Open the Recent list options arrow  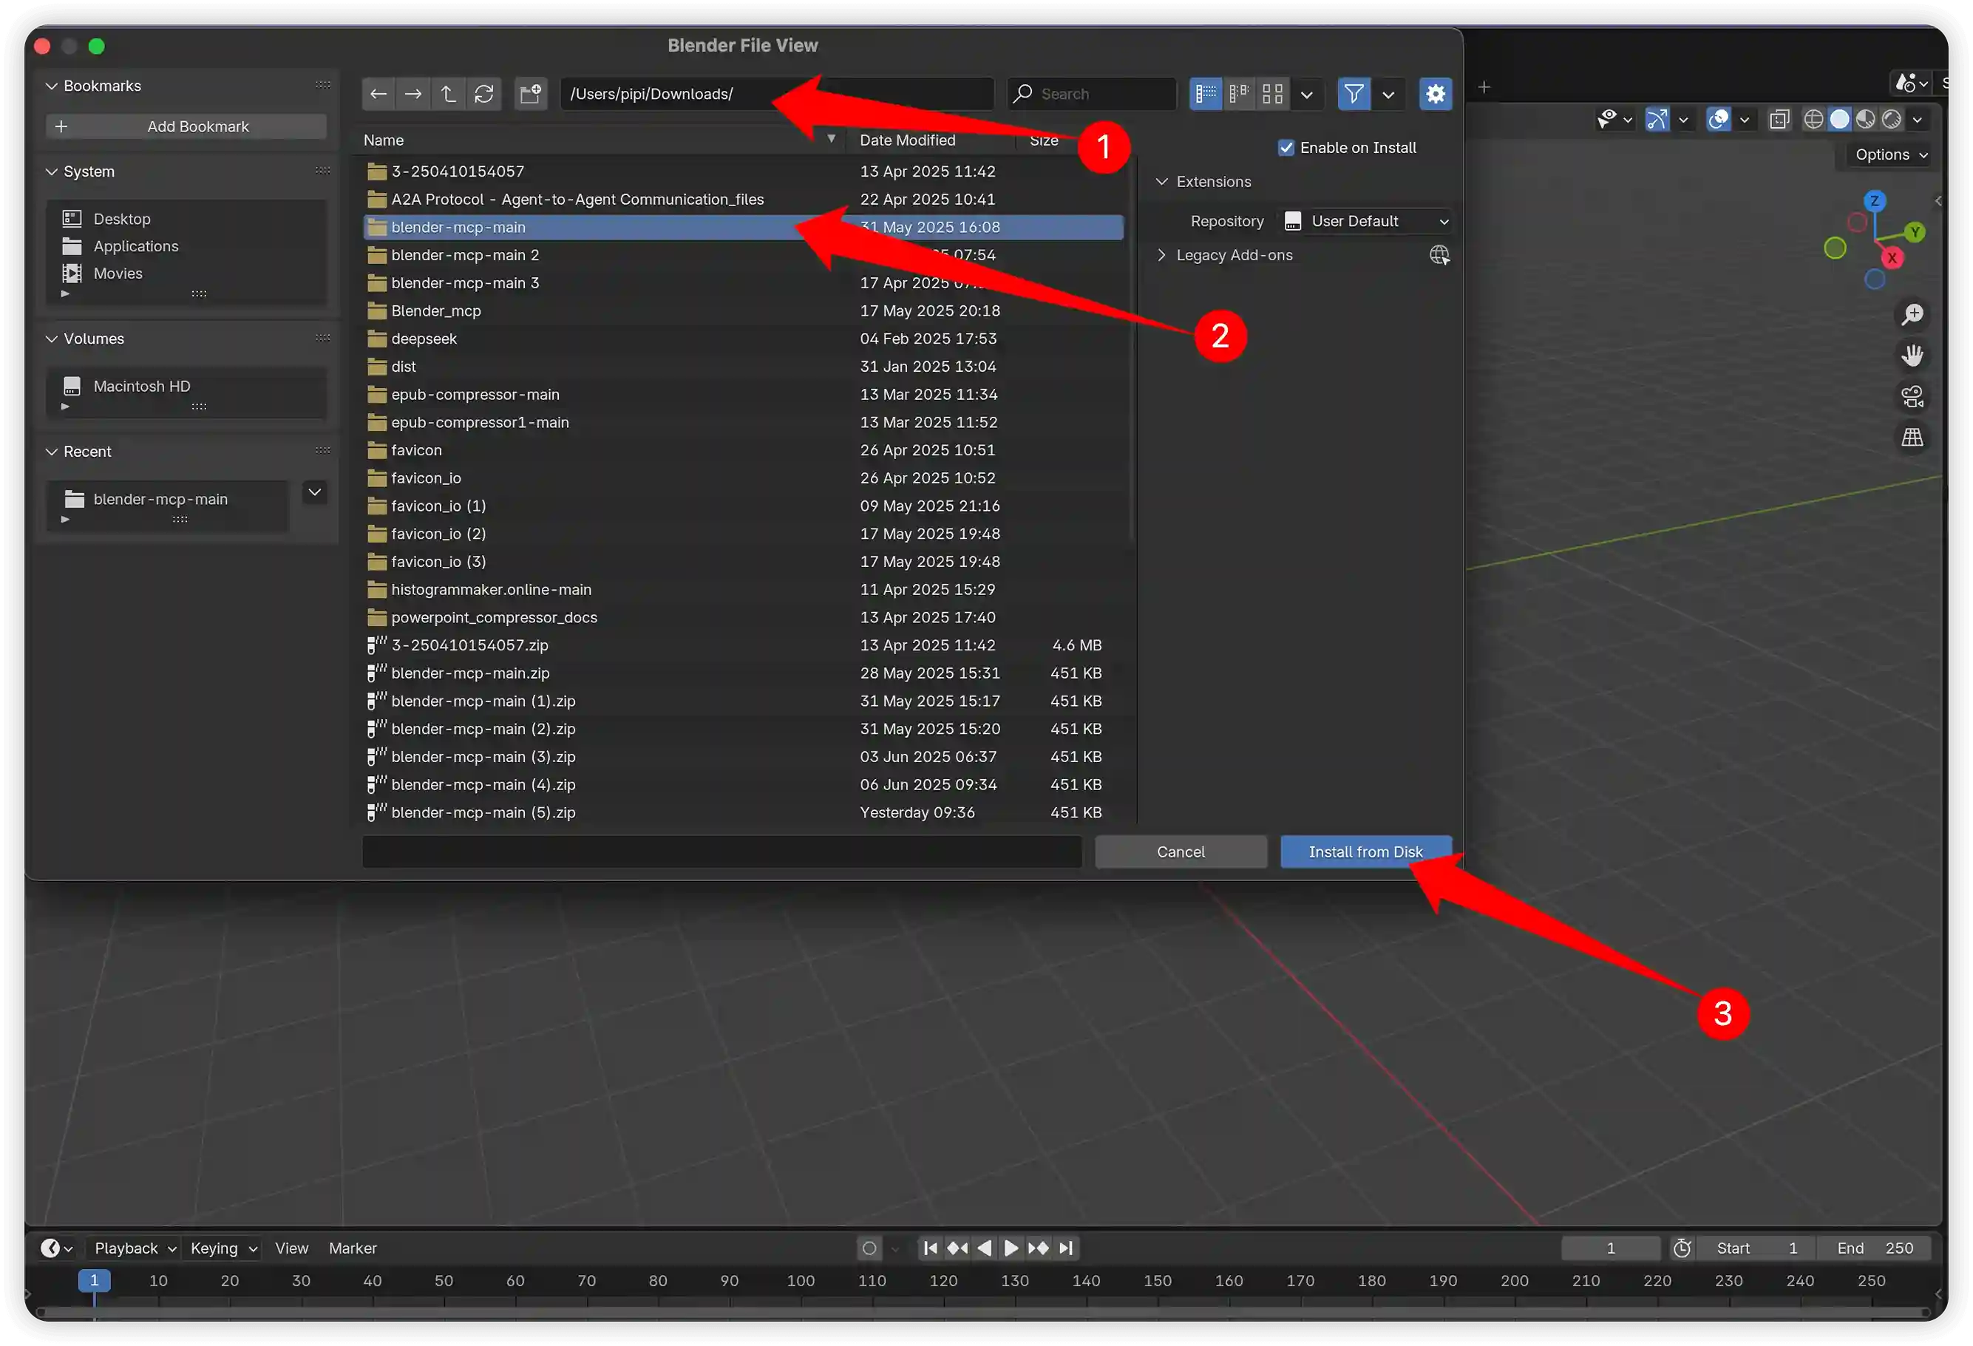(315, 492)
